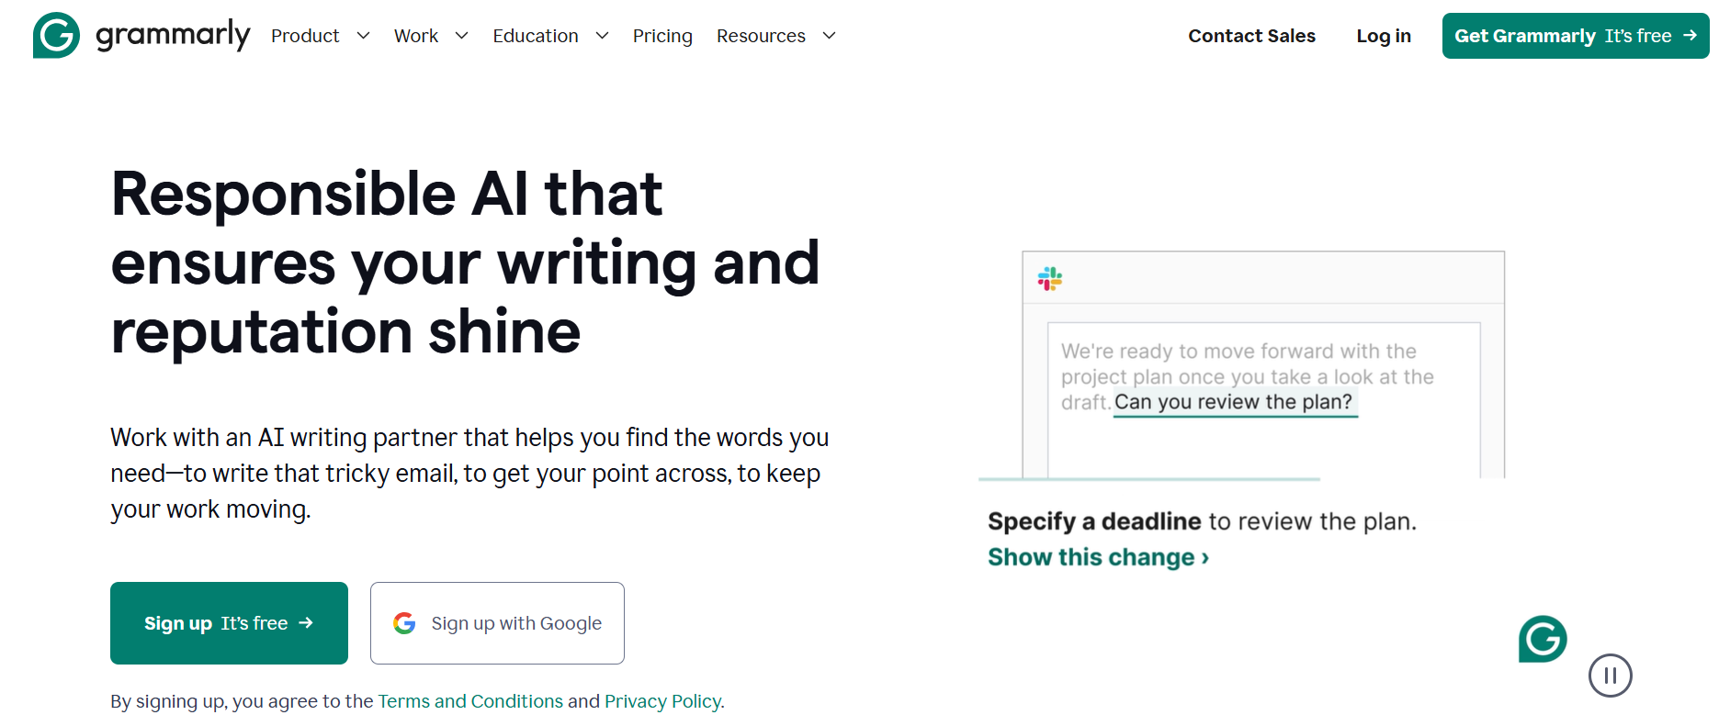Open the Privacy Policy link
This screenshot has height=715, width=1730.
click(662, 701)
